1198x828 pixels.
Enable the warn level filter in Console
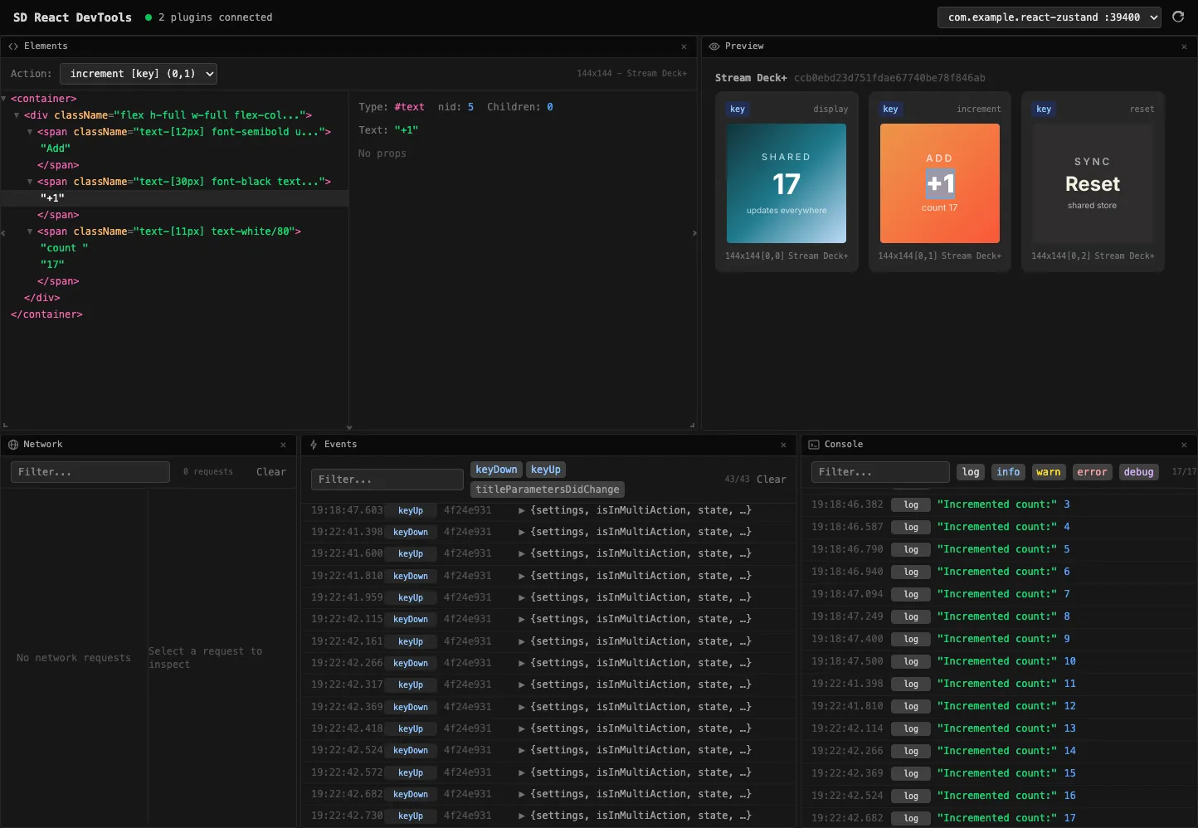(x=1048, y=472)
